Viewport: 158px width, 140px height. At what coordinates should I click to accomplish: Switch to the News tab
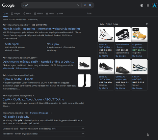coord(50,13)
